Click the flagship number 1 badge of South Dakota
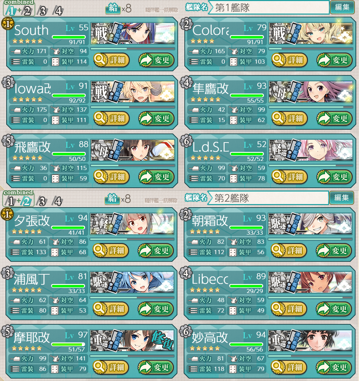The width and height of the screenshot is (359, 381). click(8, 24)
